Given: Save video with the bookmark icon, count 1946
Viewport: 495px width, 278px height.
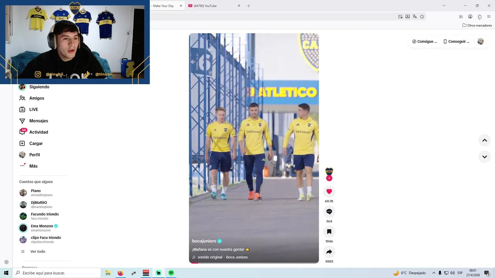Looking at the screenshot, I should [329, 232].
